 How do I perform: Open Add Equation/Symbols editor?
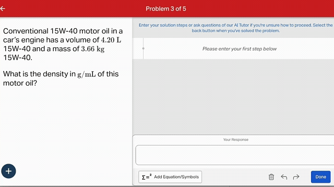pyautogui.click(x=170, y=177)
